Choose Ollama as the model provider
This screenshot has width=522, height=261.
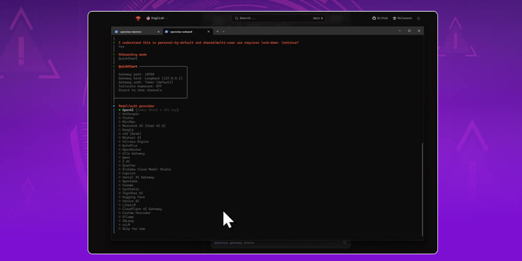pos(128,217)
